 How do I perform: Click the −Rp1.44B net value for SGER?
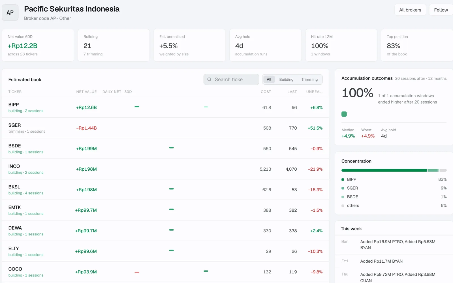[x=86, y=128]
